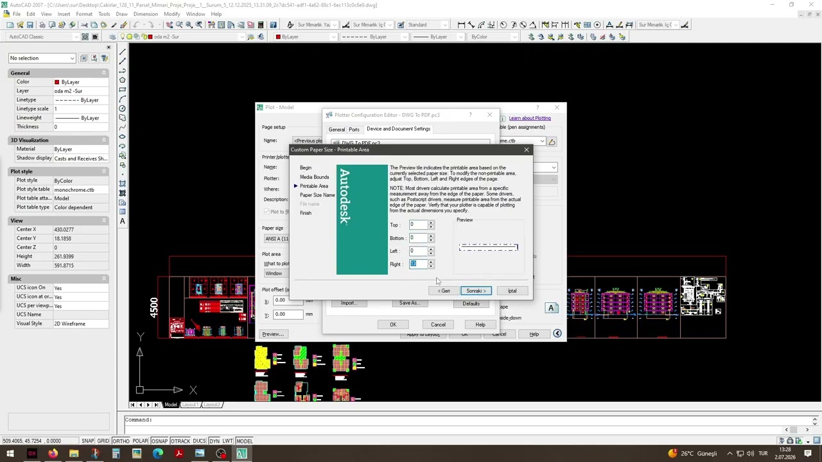Toggle ORTHO mode in status bar

point(121,441)
